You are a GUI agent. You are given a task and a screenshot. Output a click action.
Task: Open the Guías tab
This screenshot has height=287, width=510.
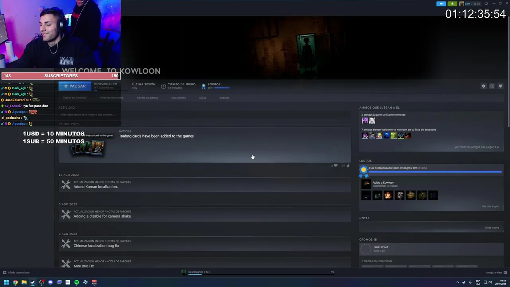click(202, 98)
